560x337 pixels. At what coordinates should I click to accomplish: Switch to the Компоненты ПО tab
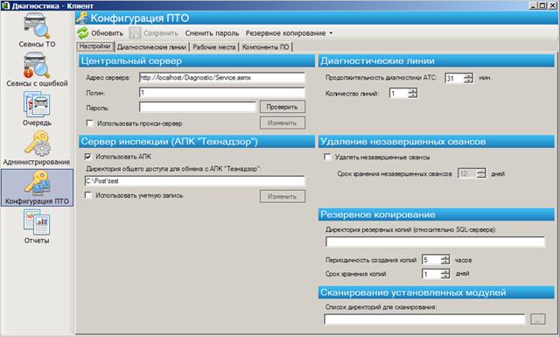[x=266, y=46]
